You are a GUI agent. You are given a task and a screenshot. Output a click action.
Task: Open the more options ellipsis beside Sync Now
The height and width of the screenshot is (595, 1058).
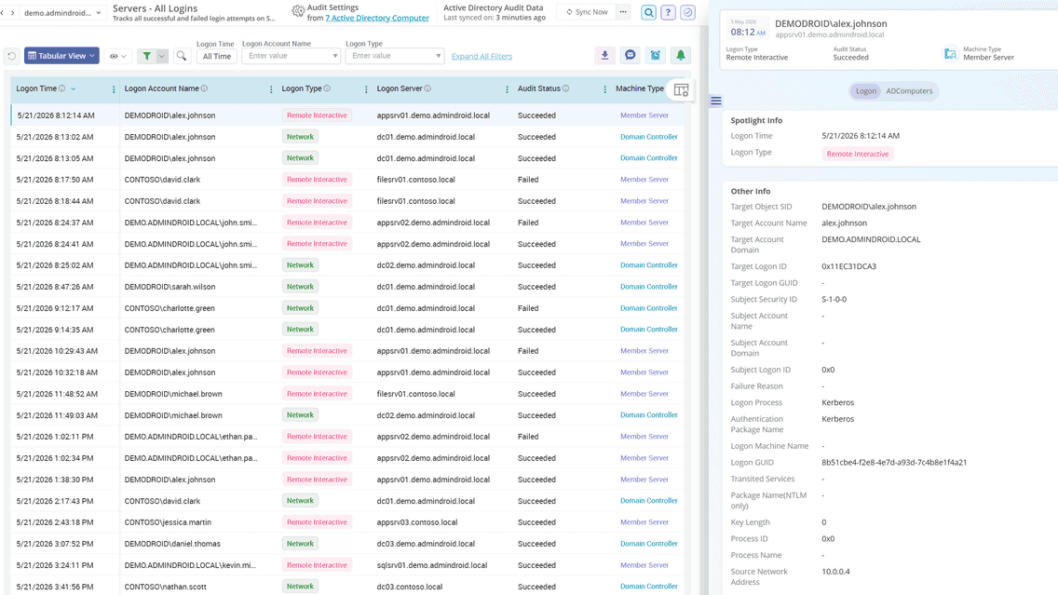tap(623, 12)
